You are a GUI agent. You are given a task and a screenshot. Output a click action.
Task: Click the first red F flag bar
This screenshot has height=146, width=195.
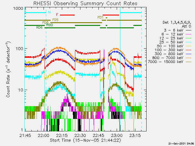tap(67, 15)
